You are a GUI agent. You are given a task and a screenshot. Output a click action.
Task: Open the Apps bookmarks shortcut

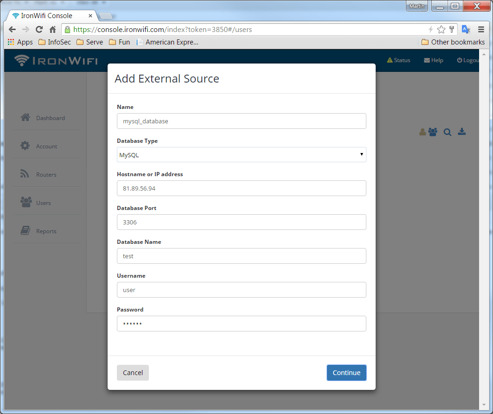pos(20,42)
